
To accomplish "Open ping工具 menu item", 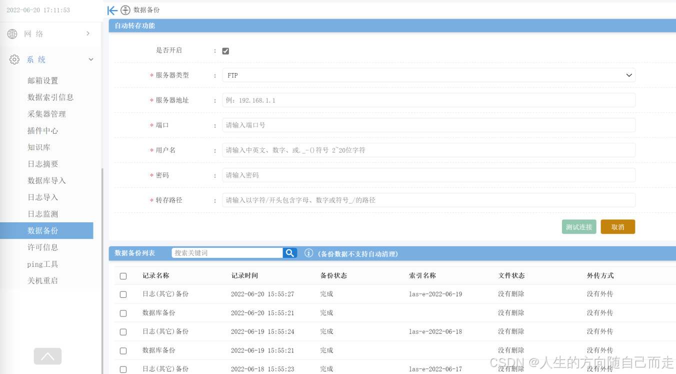I will point(43,264).
